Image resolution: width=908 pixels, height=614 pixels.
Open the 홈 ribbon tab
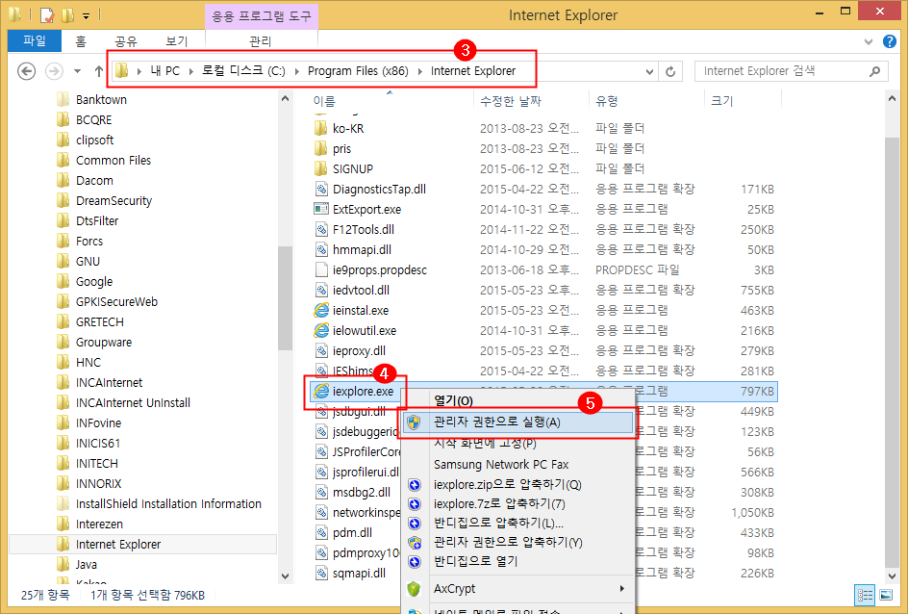coord(81,41)
